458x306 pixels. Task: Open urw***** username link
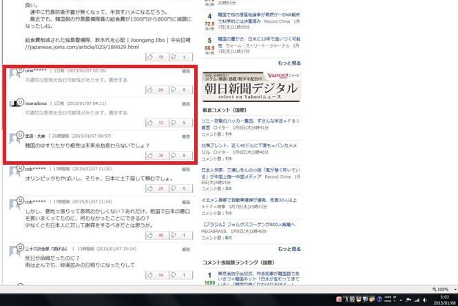[x=36, y=70]
